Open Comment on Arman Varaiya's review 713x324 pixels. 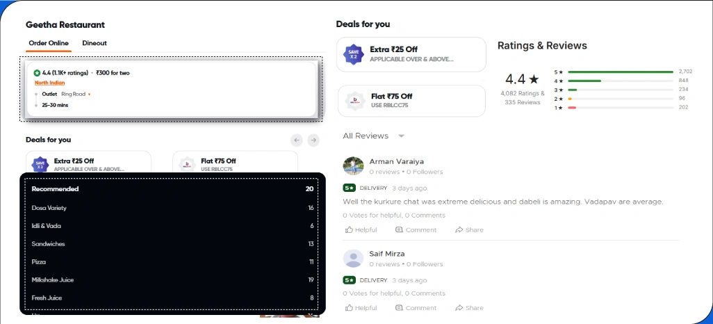(x=416, y=230)
